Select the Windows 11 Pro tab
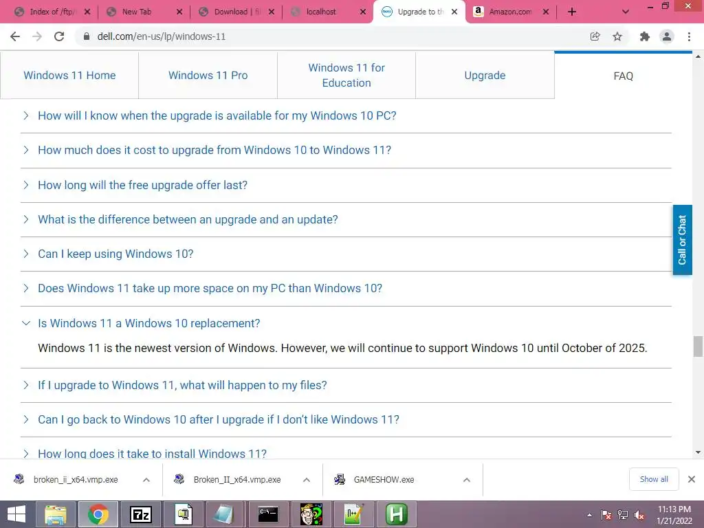Image resolution: width=704 pixels, height=528 pixels. click(x=208, y=75)
